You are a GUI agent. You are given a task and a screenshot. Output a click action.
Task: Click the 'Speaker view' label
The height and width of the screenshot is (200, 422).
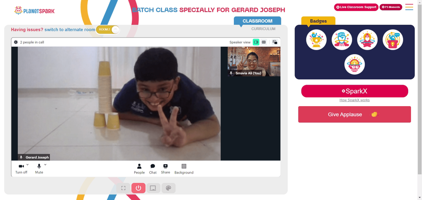(240, 42)
